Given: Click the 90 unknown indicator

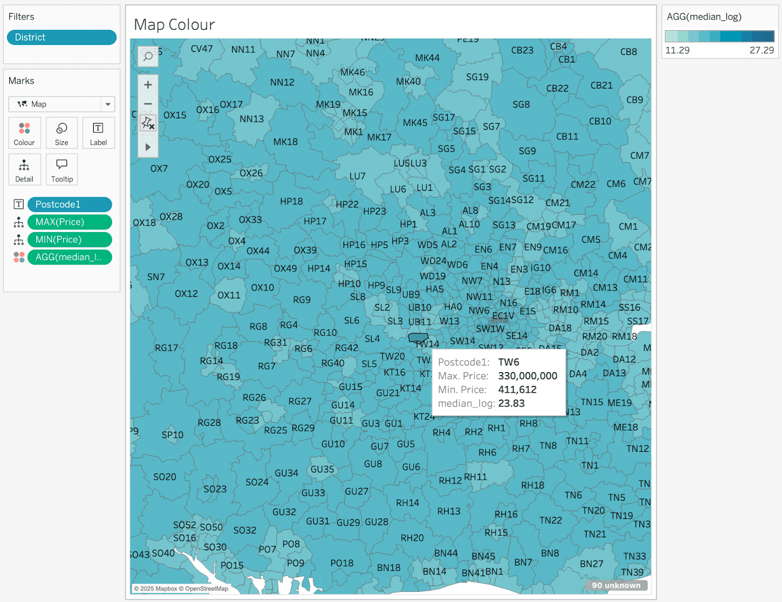Looking at the screenshot, I should (x=616, y=585).
